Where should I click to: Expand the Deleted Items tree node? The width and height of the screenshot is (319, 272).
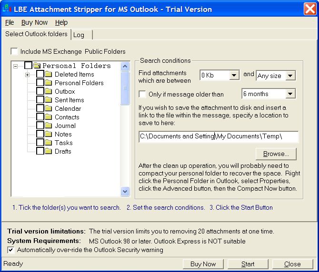(x=27, y=75)
